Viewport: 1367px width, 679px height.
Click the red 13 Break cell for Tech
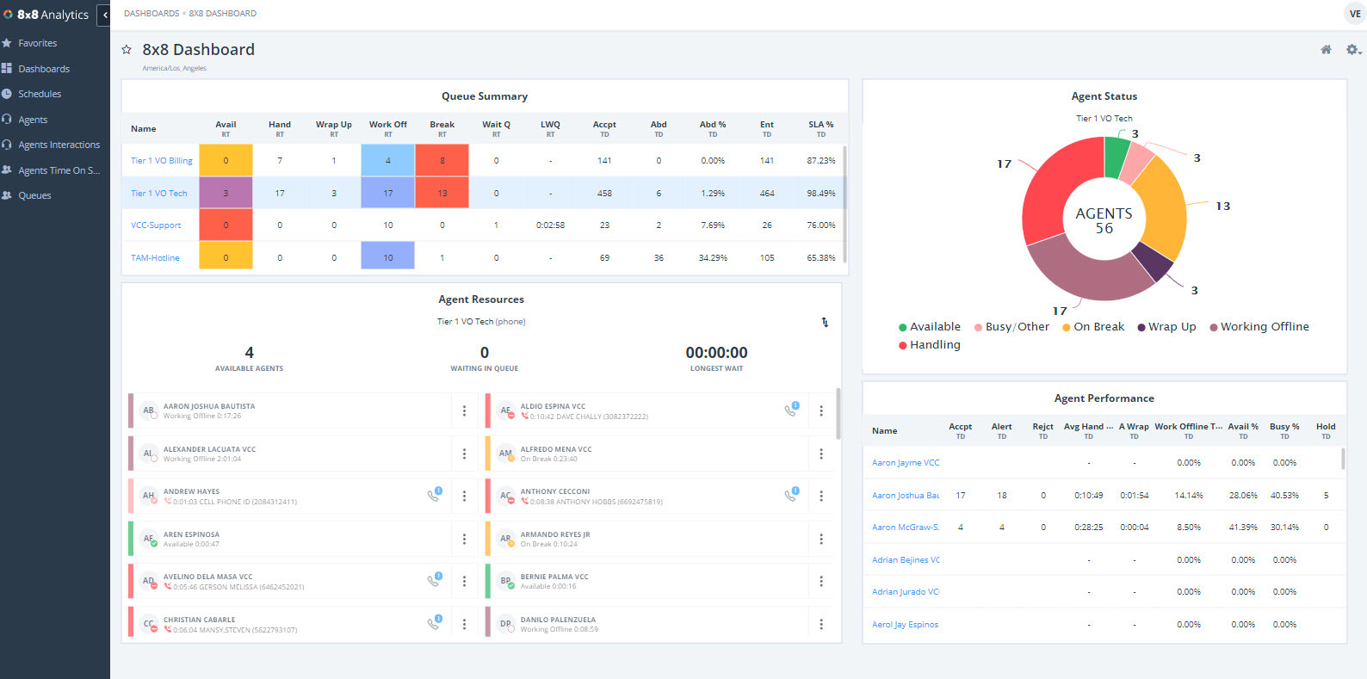[442, 193]
